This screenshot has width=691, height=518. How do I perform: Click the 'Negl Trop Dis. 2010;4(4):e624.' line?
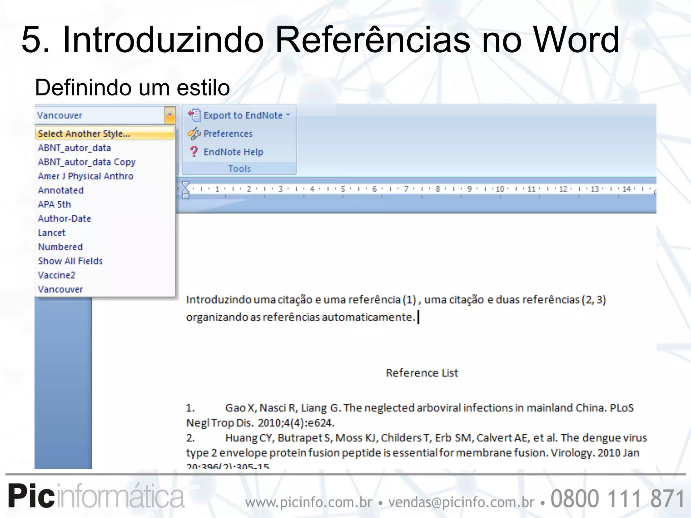point(260,423)
